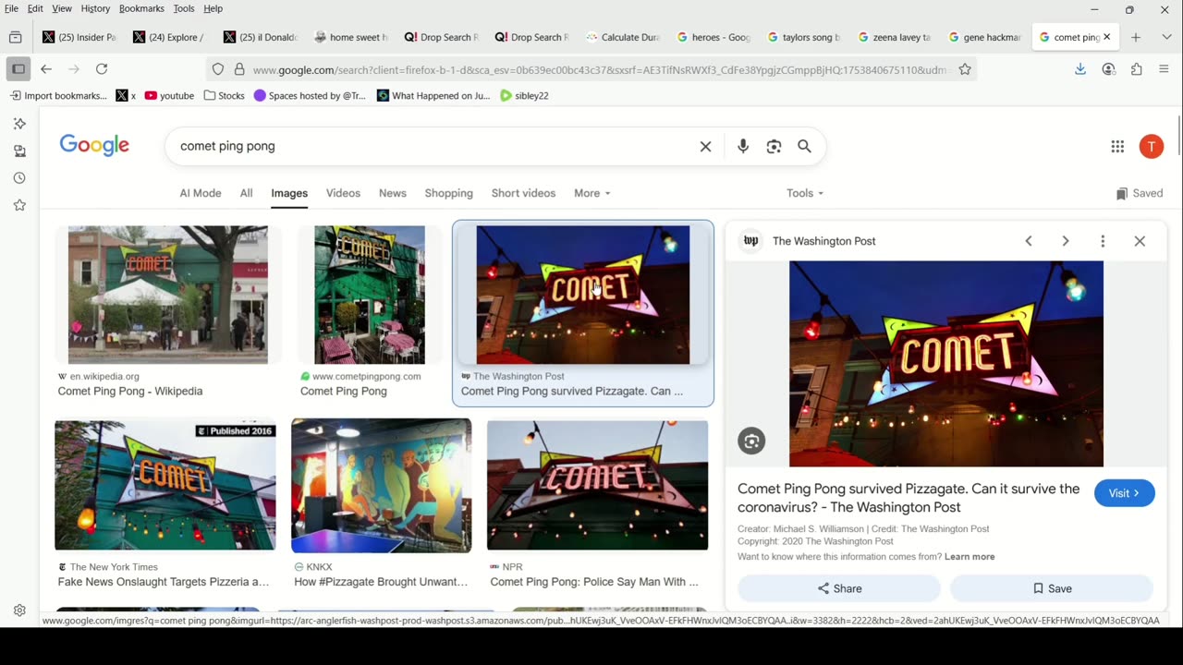Open Google Lens camera search icon
This screenshot has width=1183, height=665.
(x=774, y=146)
